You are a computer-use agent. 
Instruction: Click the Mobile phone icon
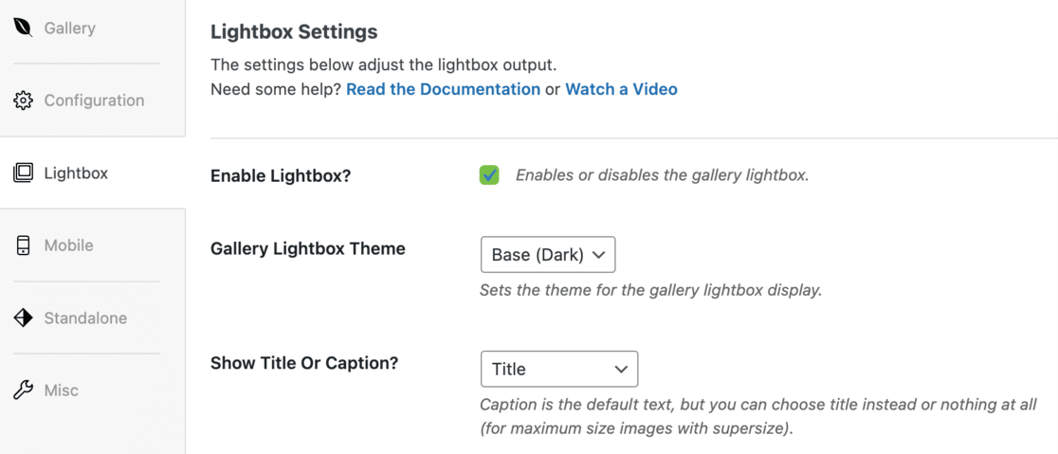coord(23,245)
